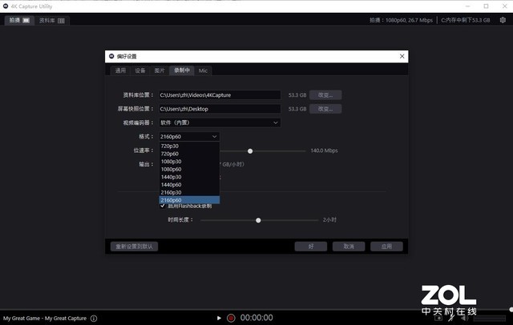The width and height of the screenshot is (513, 325).
Task: Click the play icon beside the record button
Action: click(219, 318)
